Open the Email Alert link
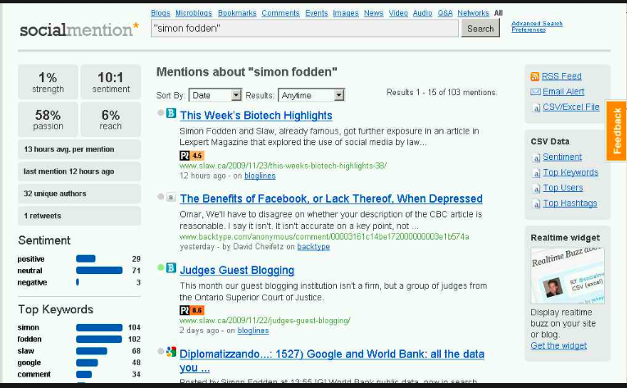 point(563,92)
